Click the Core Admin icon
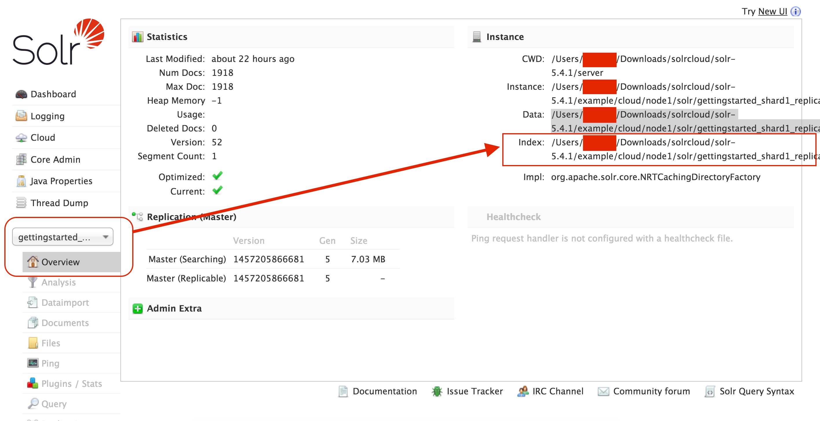 21,159
